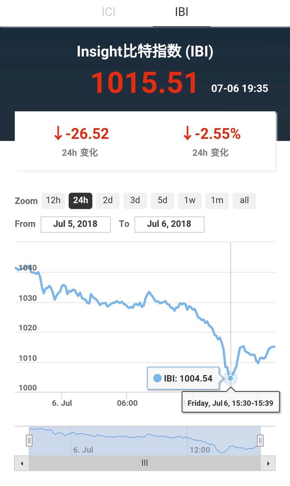This screenshot has height=486, width=290.
Task: Switch to the ICI tab
Action: pos(109,12)
